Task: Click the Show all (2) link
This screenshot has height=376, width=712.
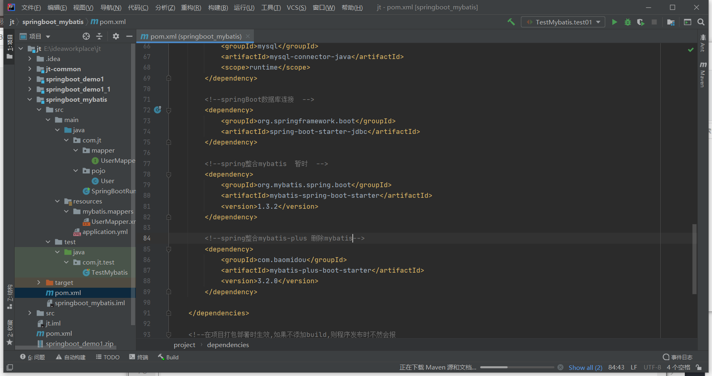Action: [585, 367]
